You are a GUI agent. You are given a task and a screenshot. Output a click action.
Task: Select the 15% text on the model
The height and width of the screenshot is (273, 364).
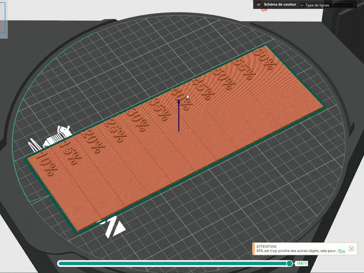(x=71, y=152)
